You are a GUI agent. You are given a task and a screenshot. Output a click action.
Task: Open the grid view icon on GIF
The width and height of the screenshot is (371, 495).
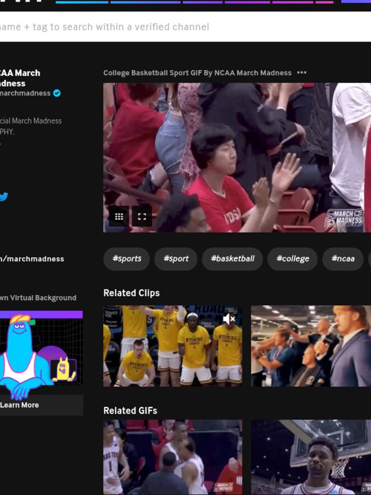(x=119, y=216)
